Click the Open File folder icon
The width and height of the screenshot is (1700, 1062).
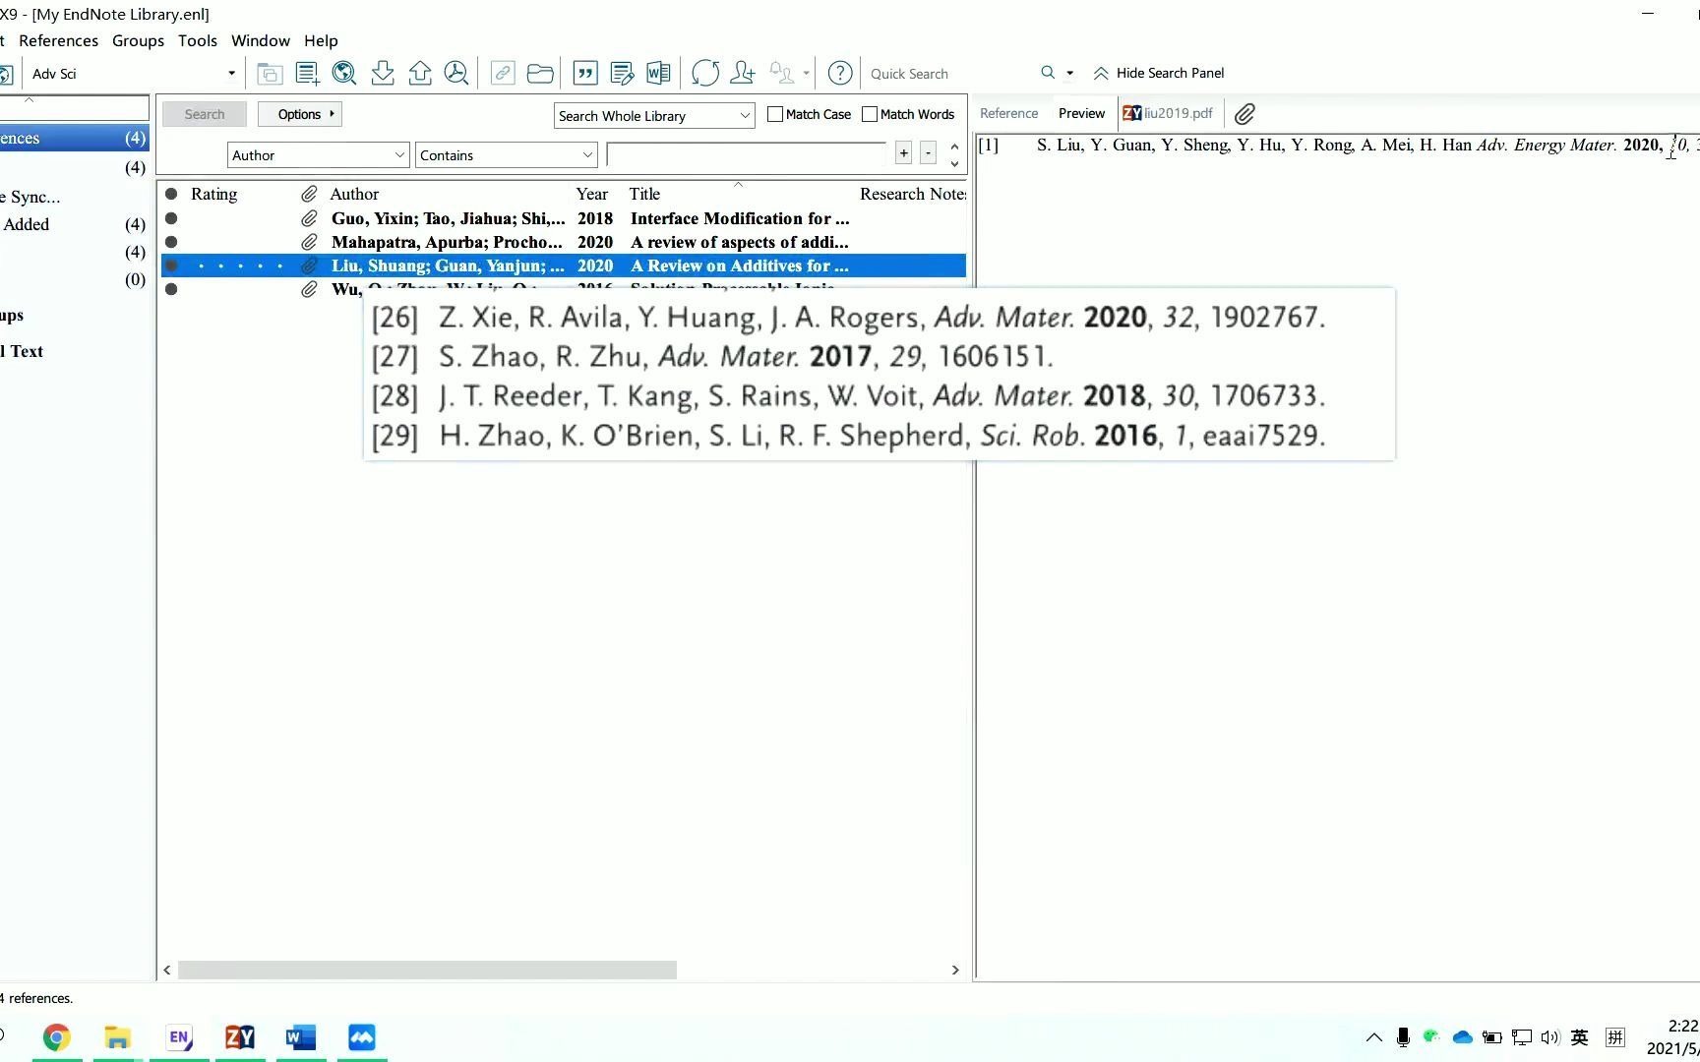tap(540, 73)
